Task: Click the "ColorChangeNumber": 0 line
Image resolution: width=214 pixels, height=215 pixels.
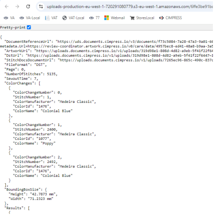Action: (37, 93)
